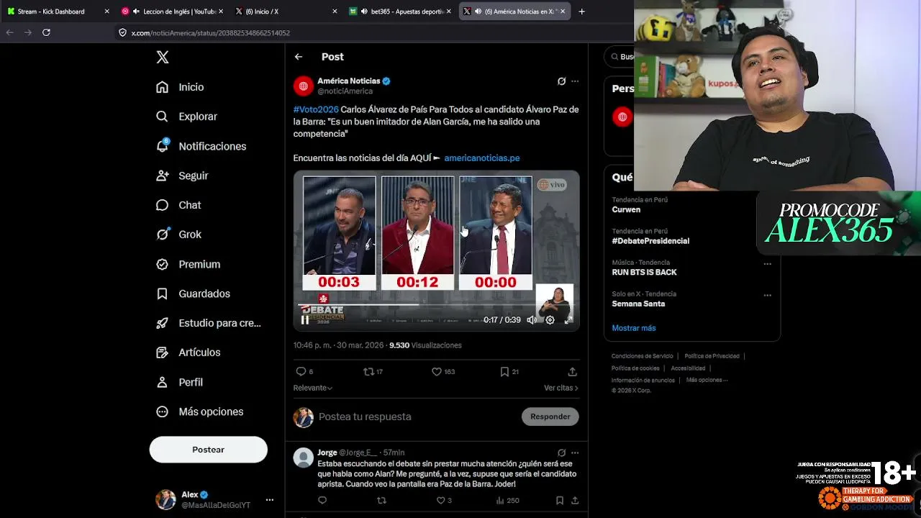Seek on the video progress bar
921x518 pixels.
pyautogui.click(x=436, y=305)
